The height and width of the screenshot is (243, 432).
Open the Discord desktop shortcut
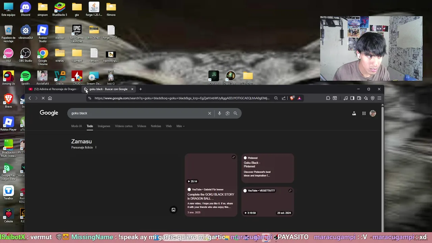[26, 9]
